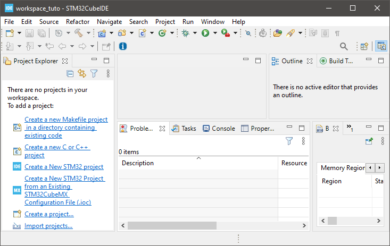Click the blue information center icon

123,46
